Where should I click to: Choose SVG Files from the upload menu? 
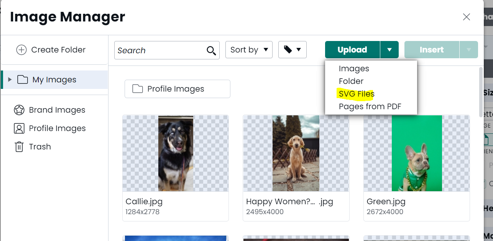(x=356, y=93)
